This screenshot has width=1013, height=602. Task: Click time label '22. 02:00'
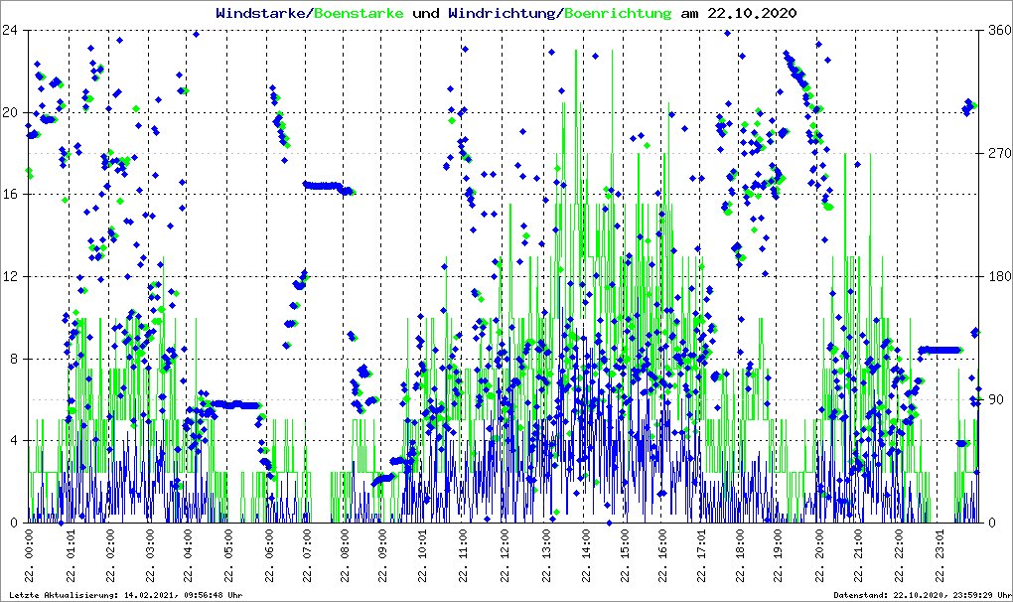coord(109,555)
